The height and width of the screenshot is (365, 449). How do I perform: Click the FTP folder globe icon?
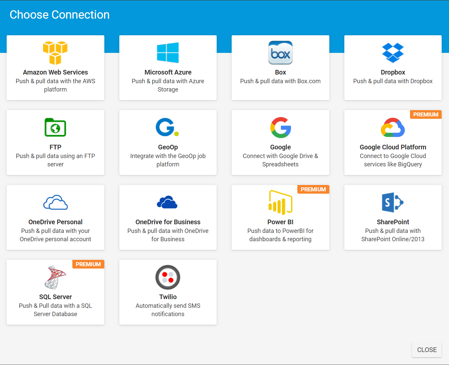click(55, 127)
